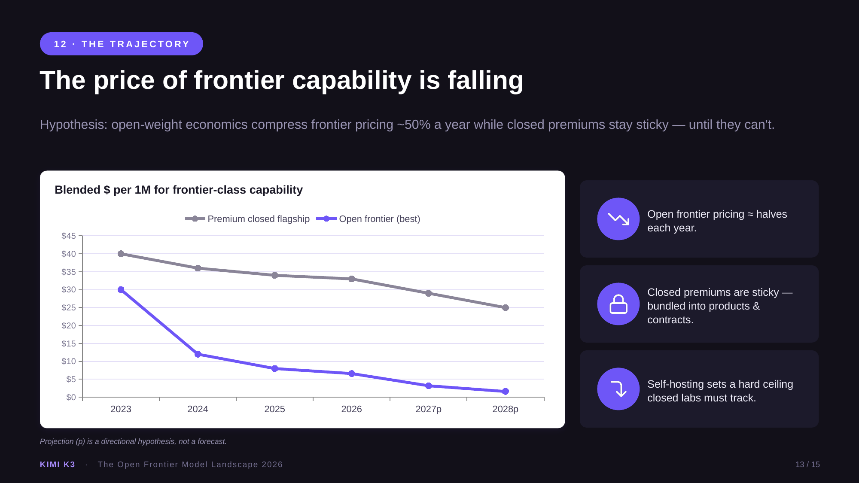Select the 2026 premium closed data point

click(352, 279)
